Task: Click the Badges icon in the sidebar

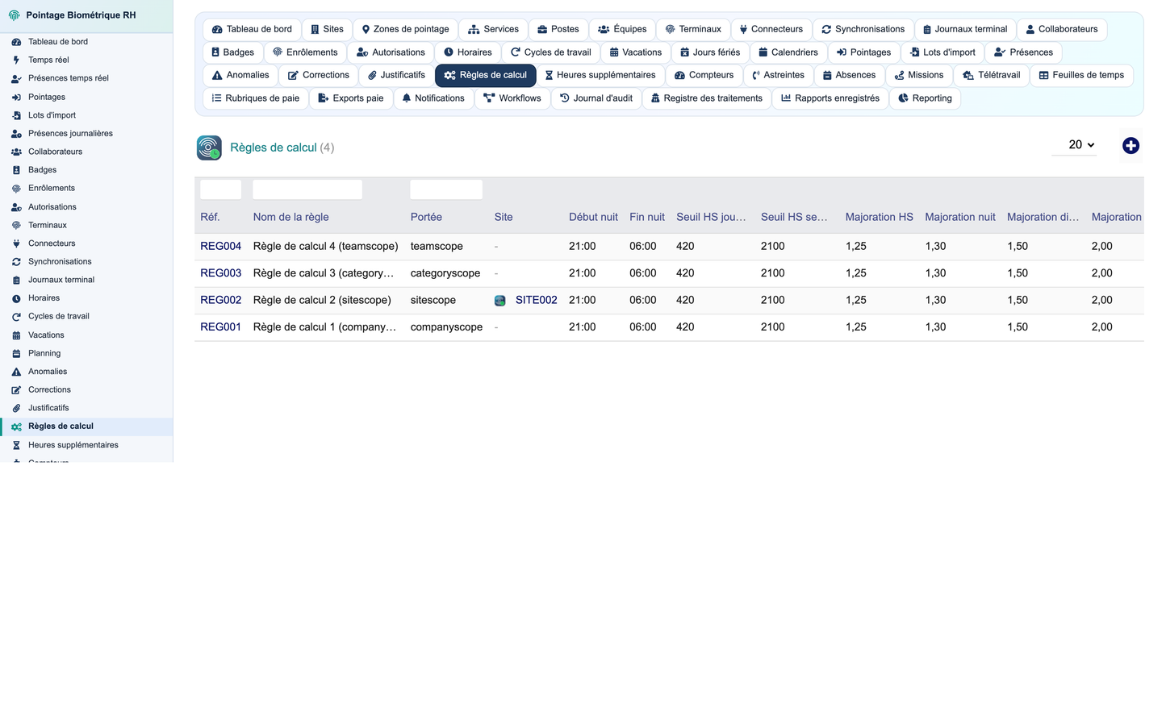Action: tap(16, 170)
